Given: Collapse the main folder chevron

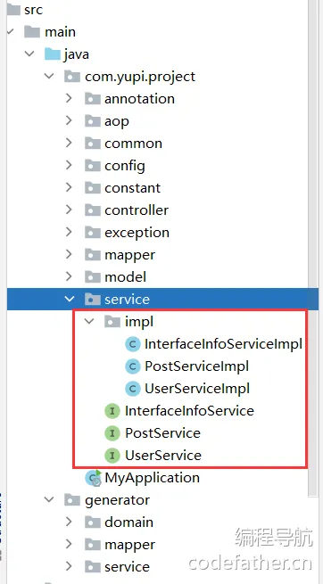Looking at the screenshot, I should pos(10,32).
